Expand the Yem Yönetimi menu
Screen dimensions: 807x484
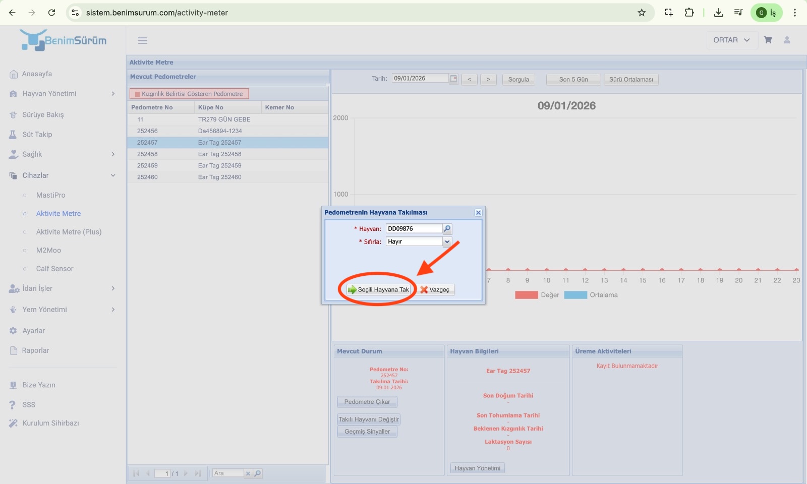(63, 310)
